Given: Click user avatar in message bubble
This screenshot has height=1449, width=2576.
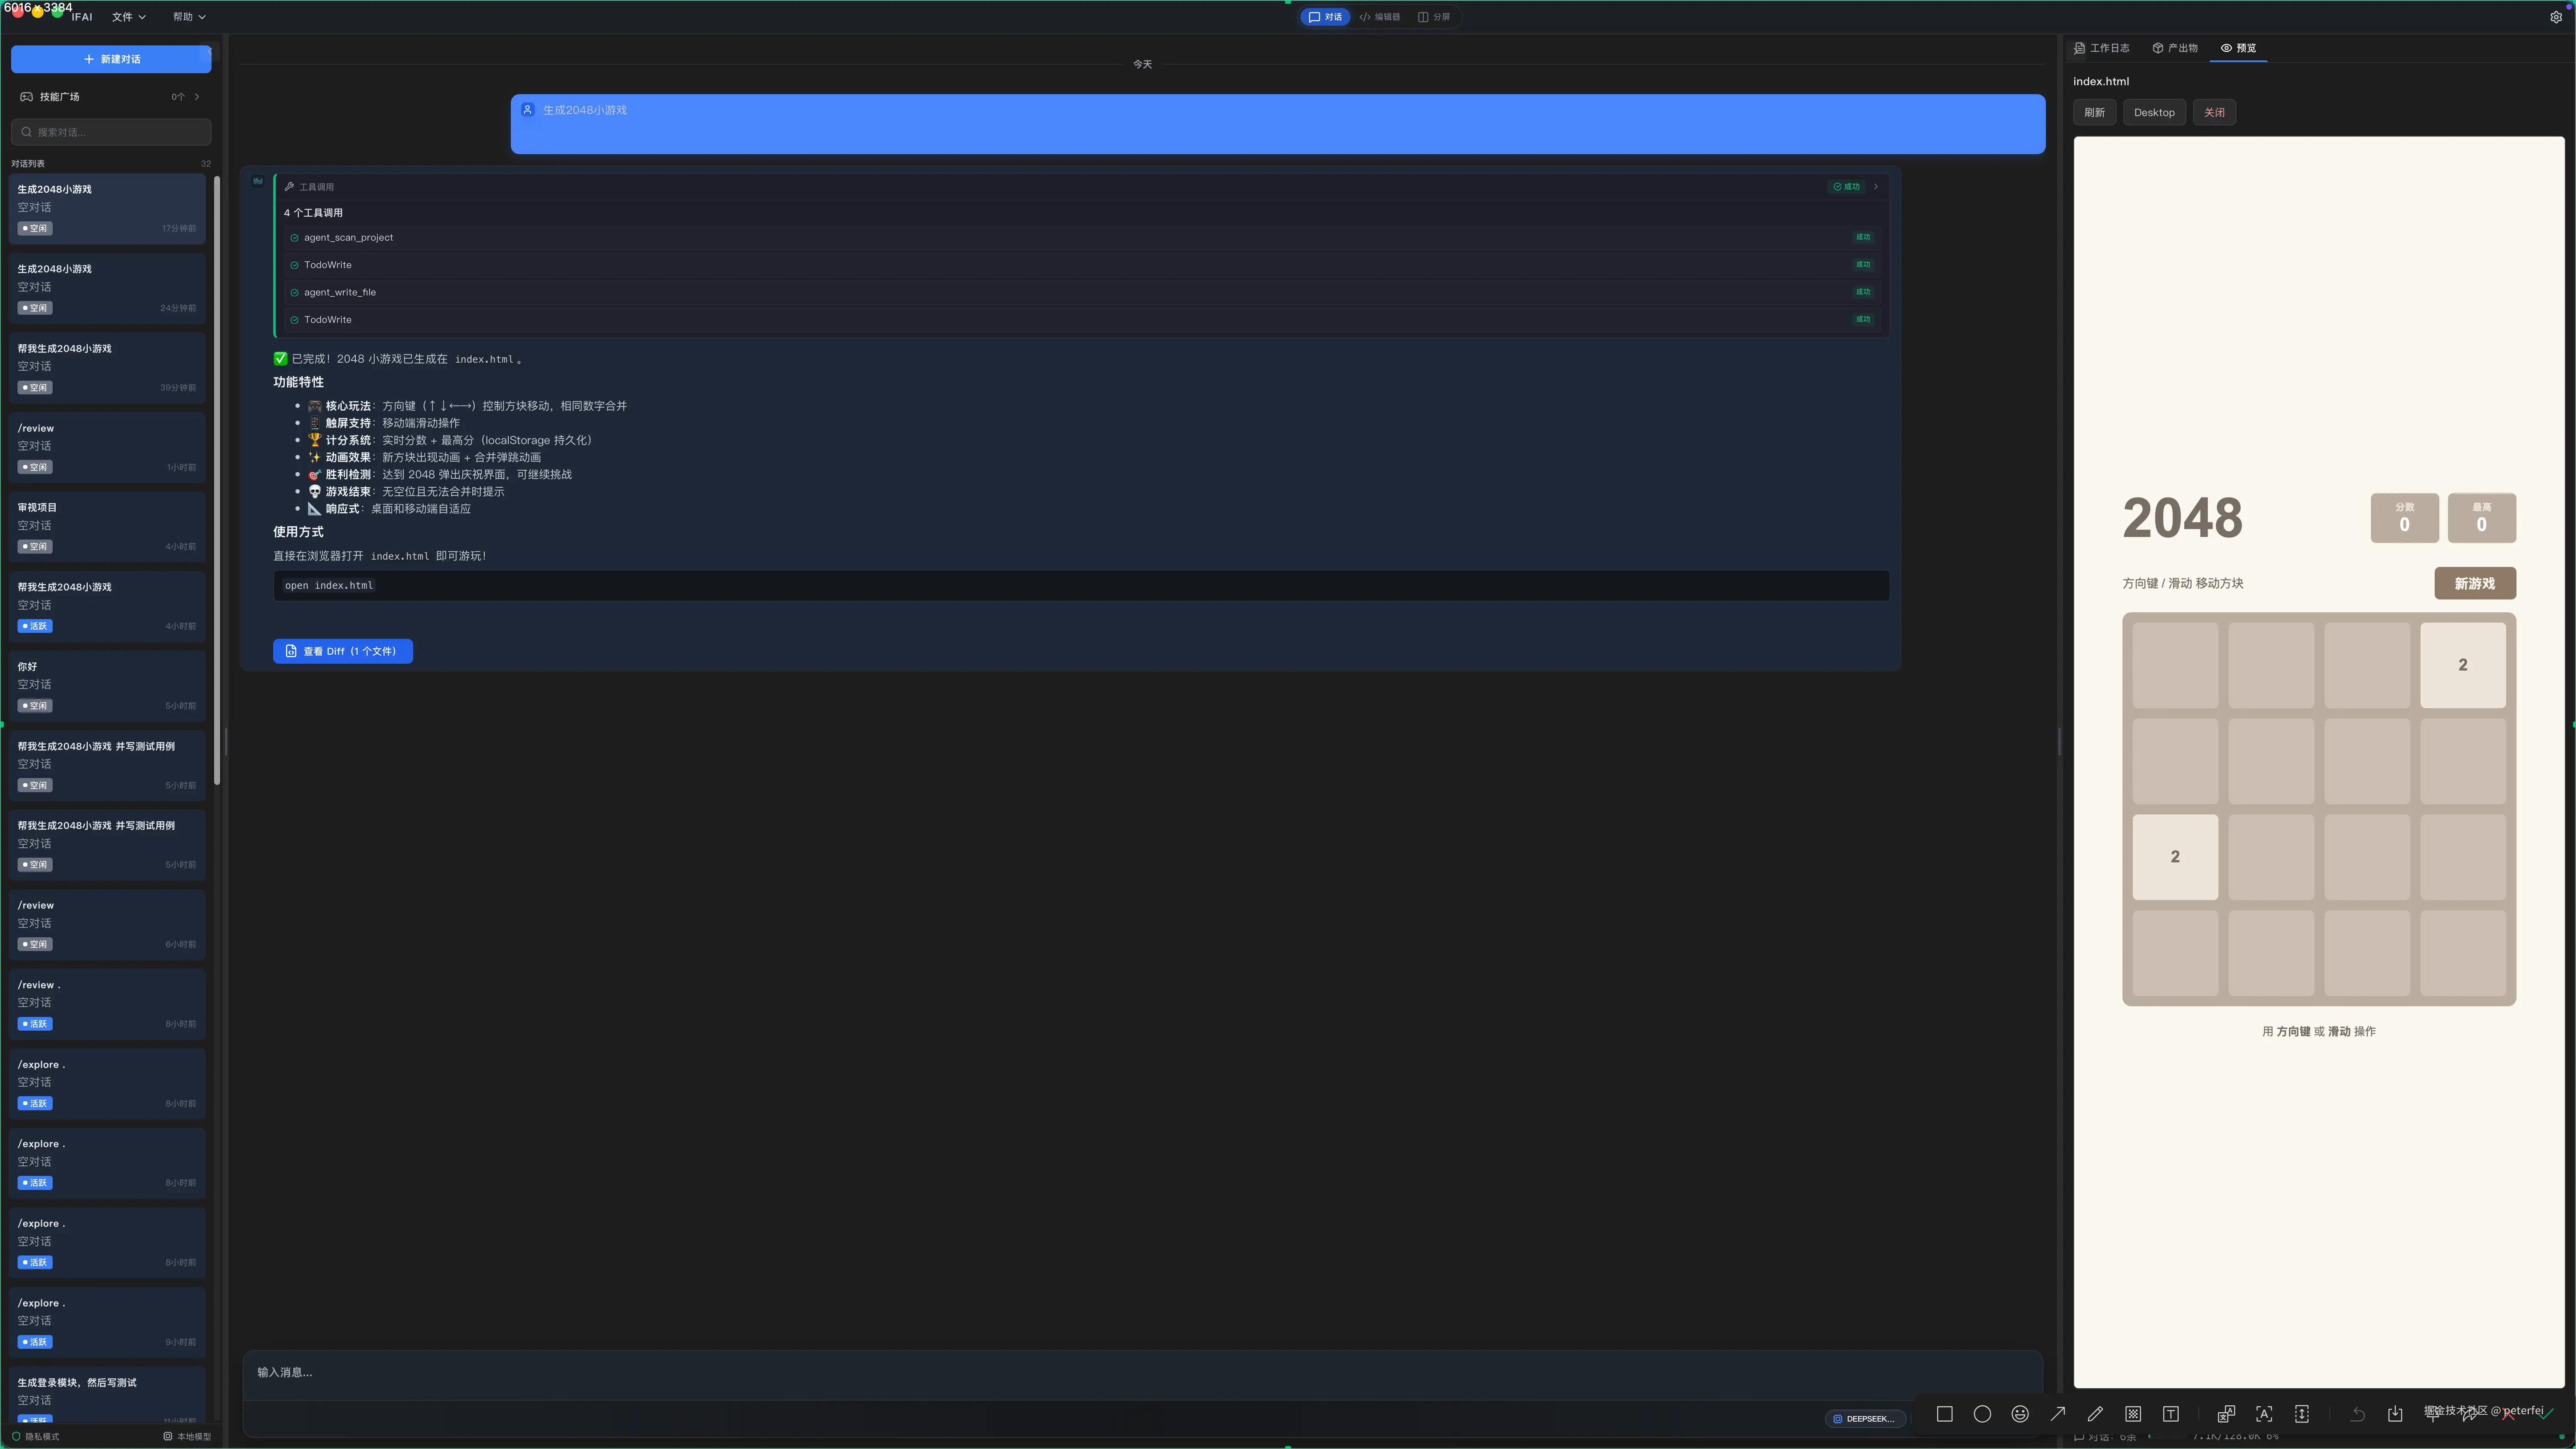Looking at the screenshot, I should [528, 110].
